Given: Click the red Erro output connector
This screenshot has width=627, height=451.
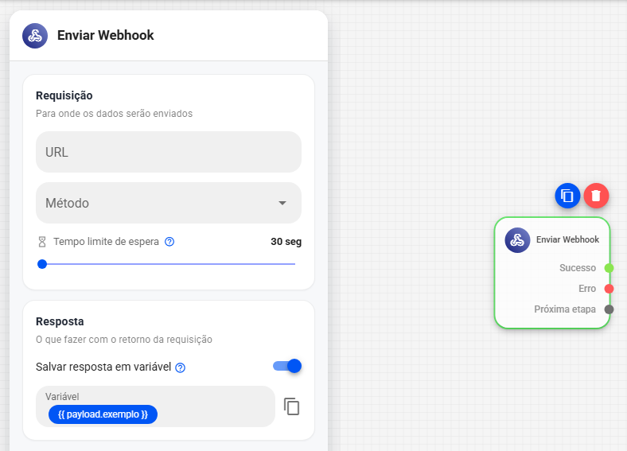Looking at the screenshot, I should pyautogui.click(x=609, y=289).
